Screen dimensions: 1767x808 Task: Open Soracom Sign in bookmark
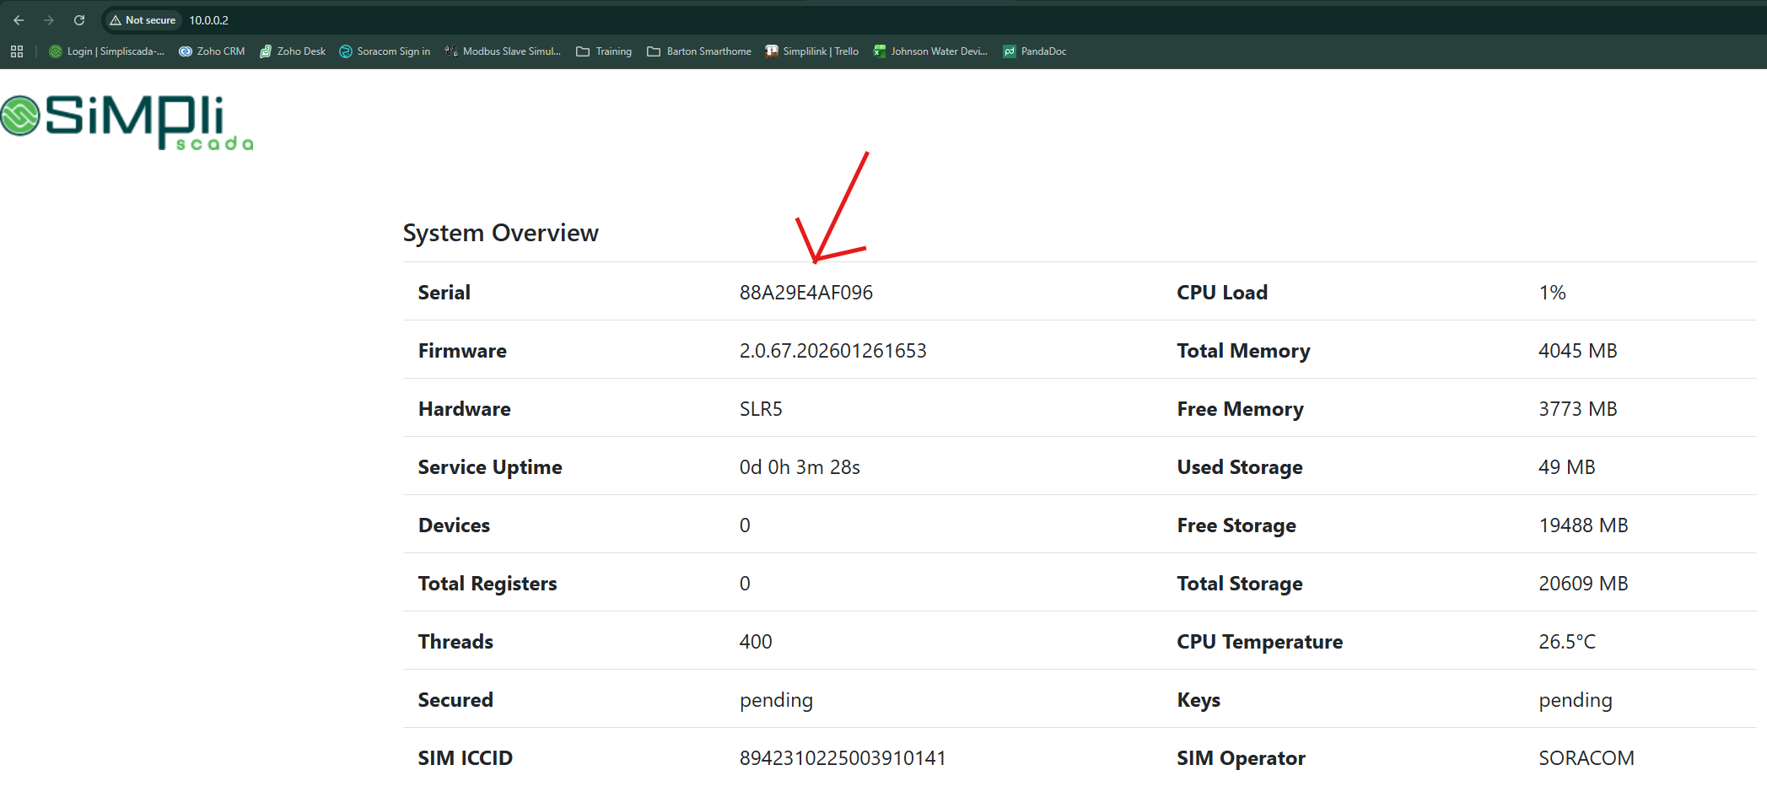point(385,51)
